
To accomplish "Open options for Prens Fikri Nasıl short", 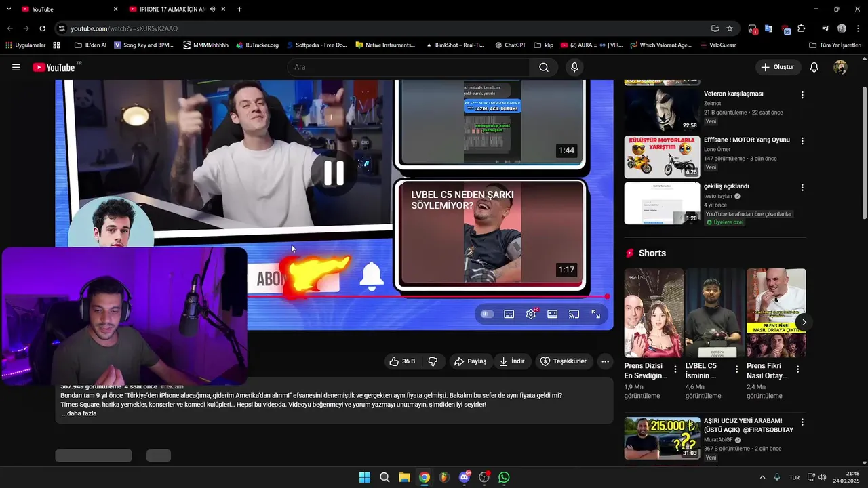I will click(797, 369).
